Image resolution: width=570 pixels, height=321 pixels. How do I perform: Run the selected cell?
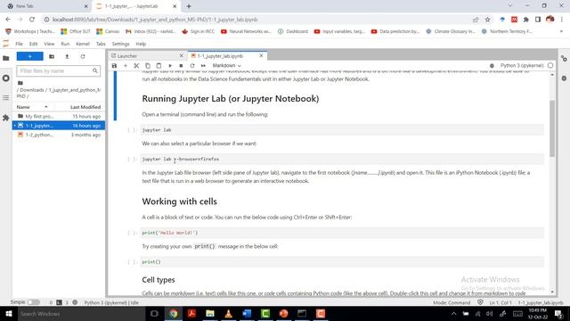point(170,65)
